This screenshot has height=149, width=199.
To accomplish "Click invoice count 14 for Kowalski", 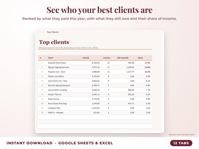I will coord(108,63).
